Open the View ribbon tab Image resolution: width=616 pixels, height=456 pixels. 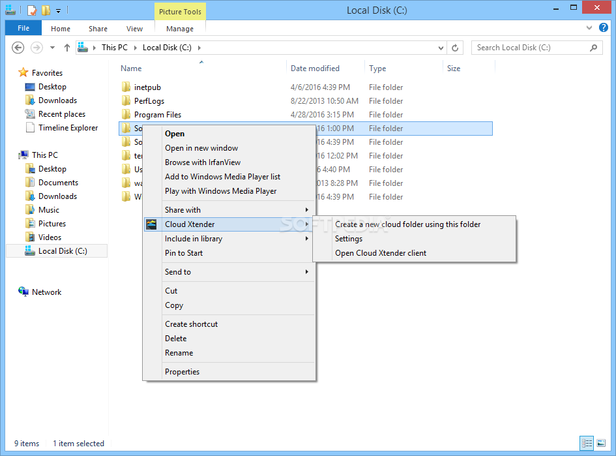(134, 29)
